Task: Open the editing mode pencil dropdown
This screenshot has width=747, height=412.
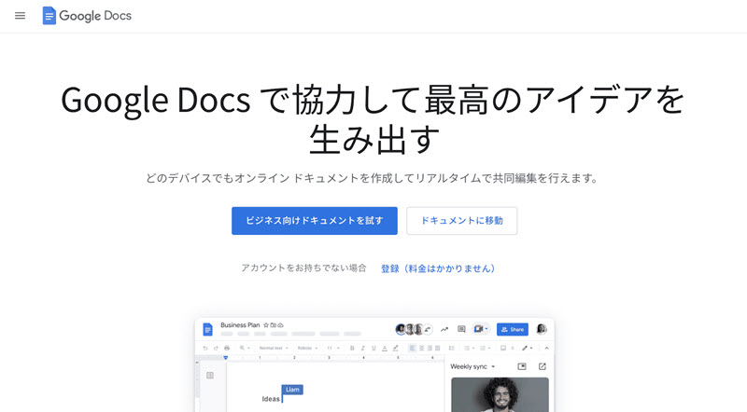Action: [528, 348]
